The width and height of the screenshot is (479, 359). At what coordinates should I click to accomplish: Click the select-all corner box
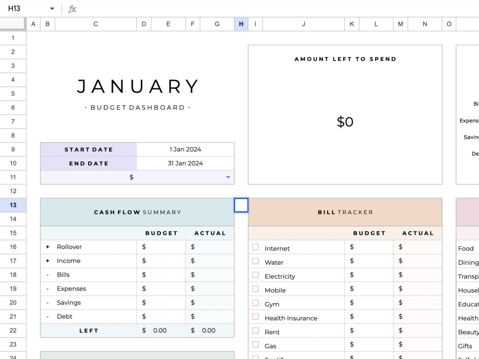click(13, 24)
